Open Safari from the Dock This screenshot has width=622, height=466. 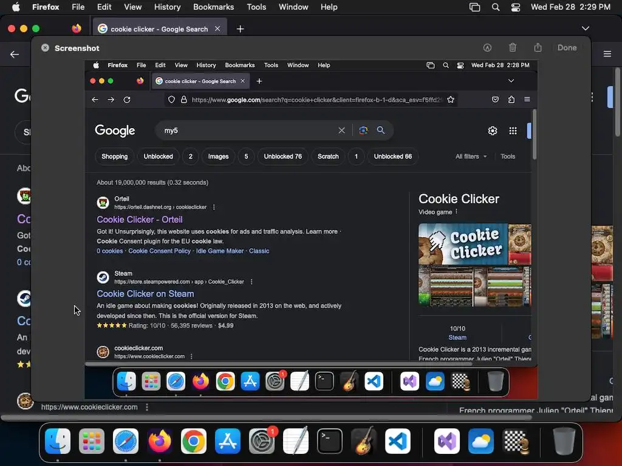(x=126, y=441)
